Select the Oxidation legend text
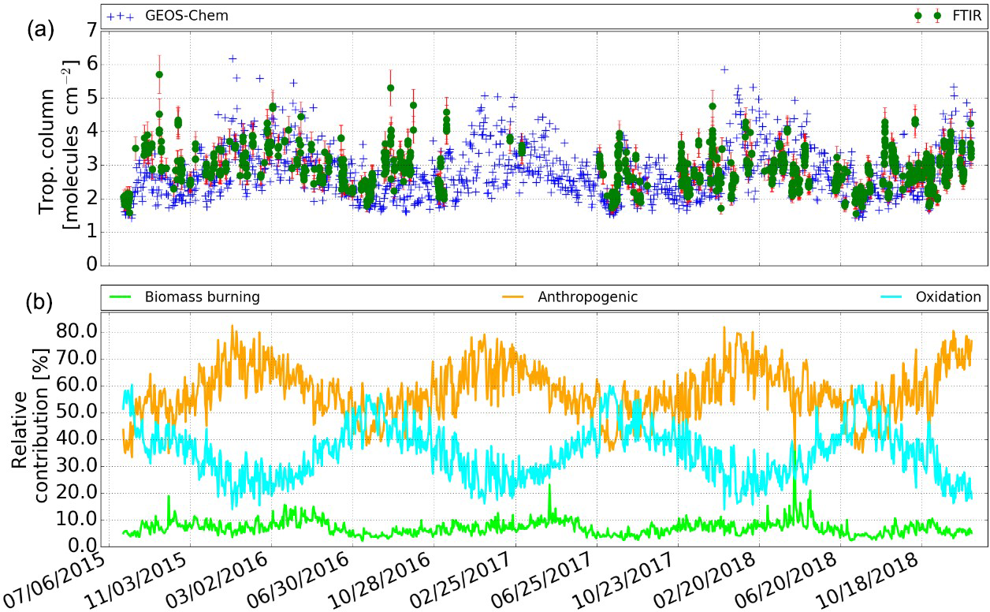Viewport: 990px width, 612px height. click(959, 297)
